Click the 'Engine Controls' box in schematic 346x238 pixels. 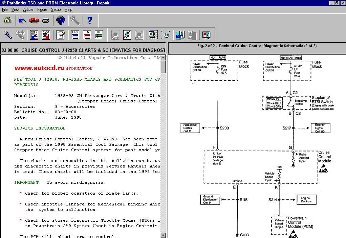tap(306, 200)
